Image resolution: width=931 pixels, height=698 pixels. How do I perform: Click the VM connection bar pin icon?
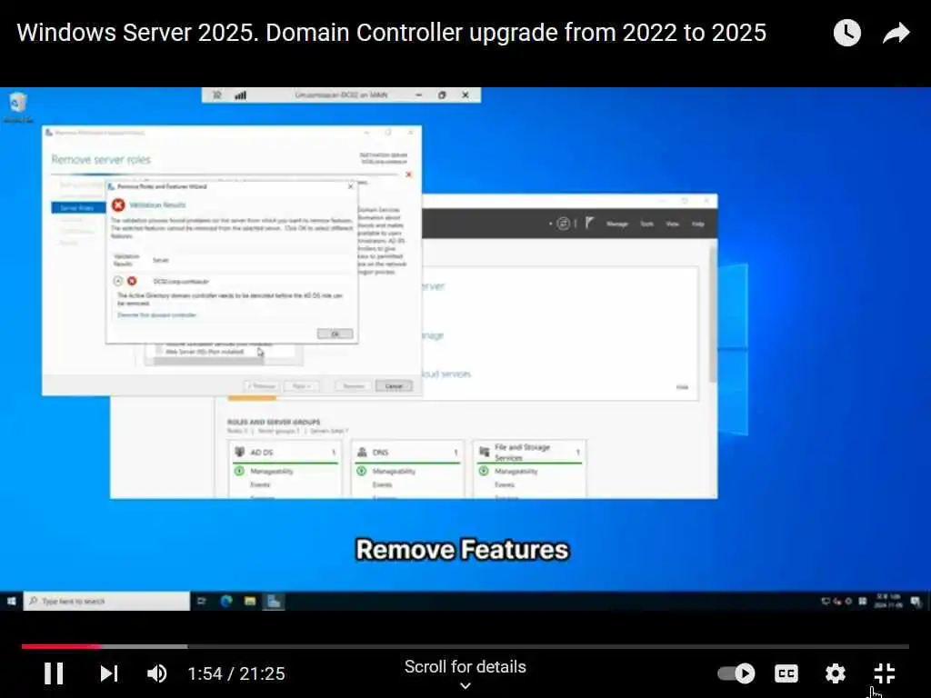[x=216, y=95]
